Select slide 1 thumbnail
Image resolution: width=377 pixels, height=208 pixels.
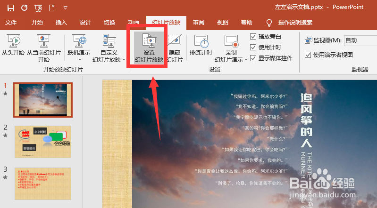click(x=43, y=100)
